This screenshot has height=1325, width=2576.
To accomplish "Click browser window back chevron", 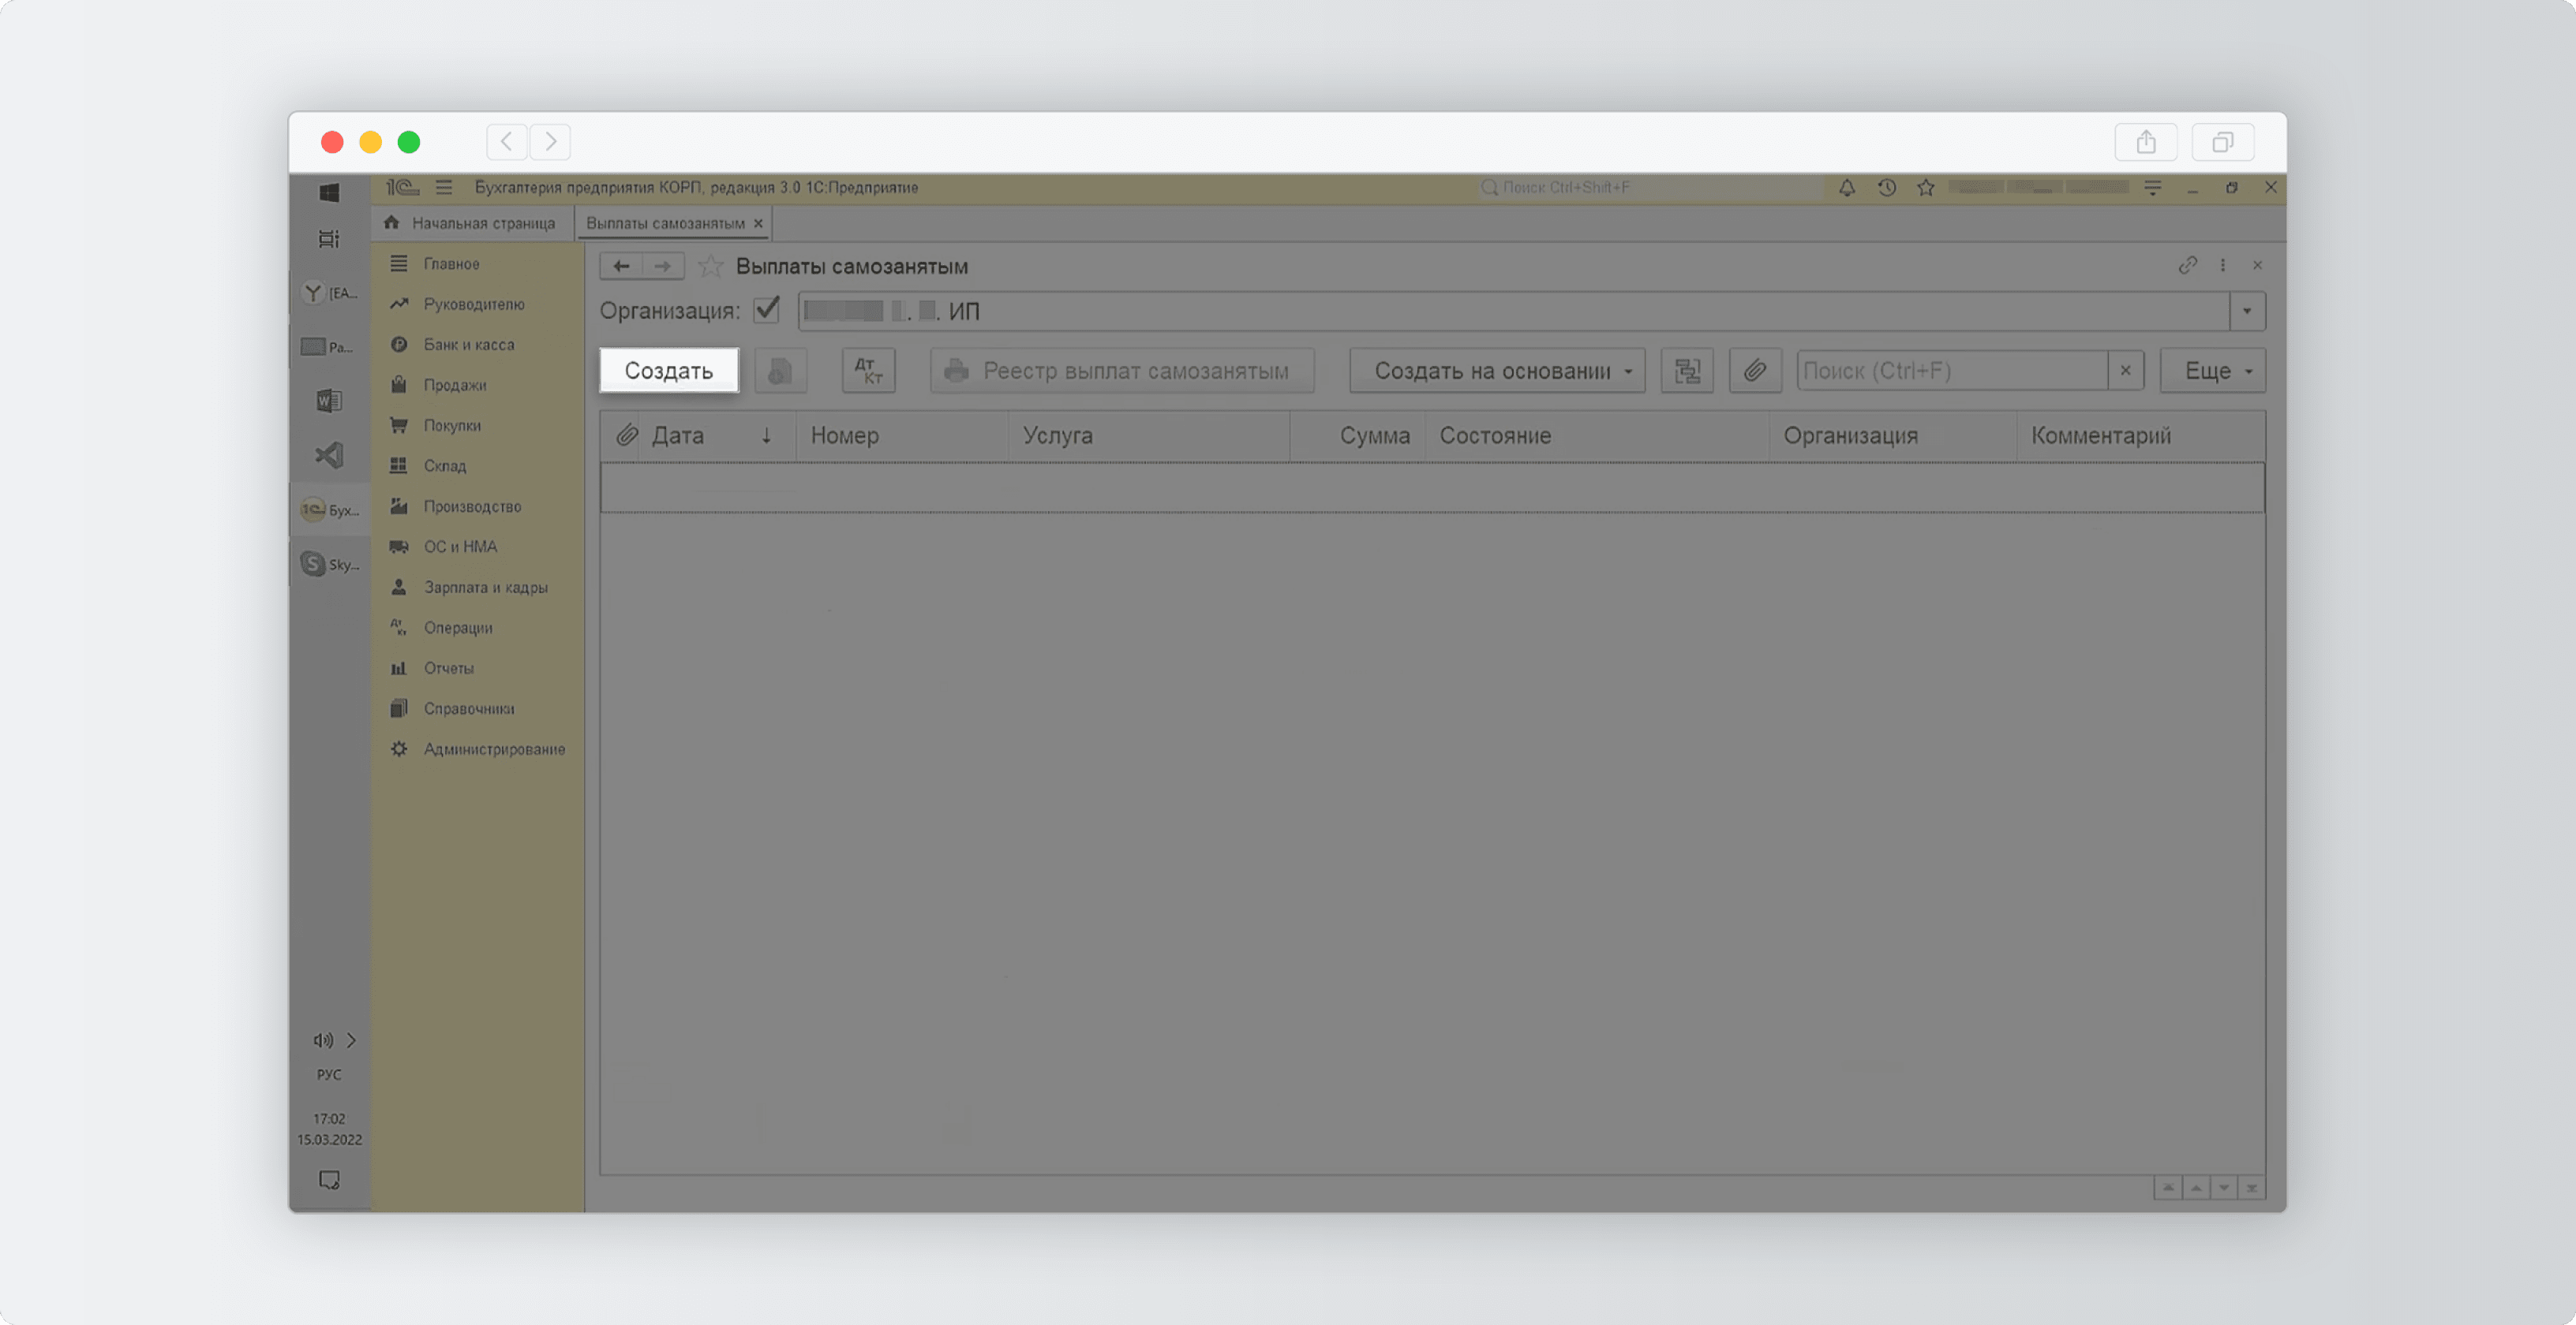I will tap(507, 142).
